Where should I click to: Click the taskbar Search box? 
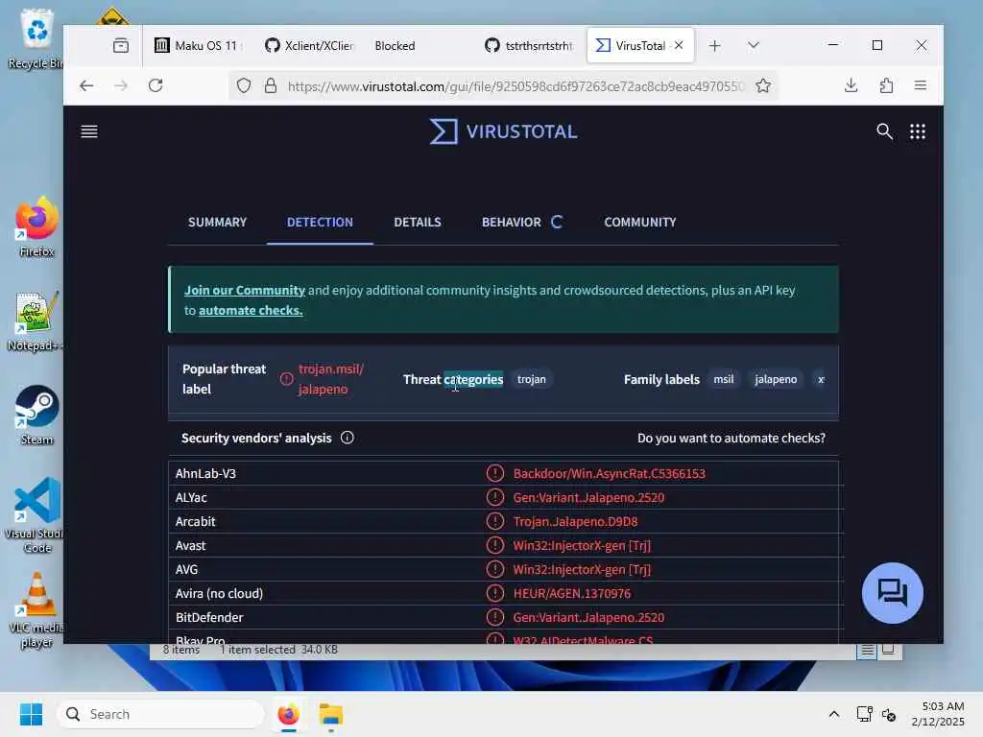[160, 714]
